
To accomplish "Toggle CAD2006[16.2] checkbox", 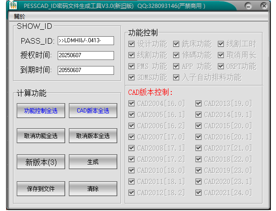I will coord(132,126).
